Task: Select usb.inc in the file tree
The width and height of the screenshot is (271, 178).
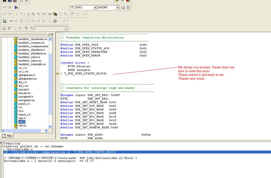Action: [x=22, y=125]
